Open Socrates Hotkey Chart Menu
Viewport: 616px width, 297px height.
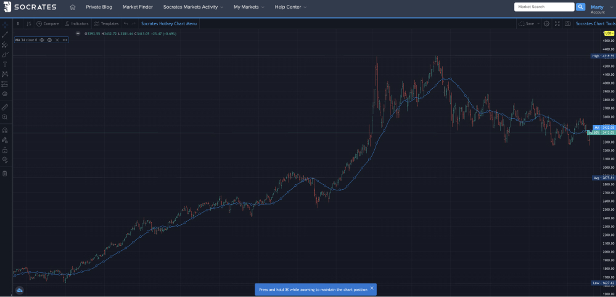[169, 23]
